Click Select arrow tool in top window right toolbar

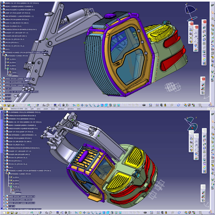[213, 12]
